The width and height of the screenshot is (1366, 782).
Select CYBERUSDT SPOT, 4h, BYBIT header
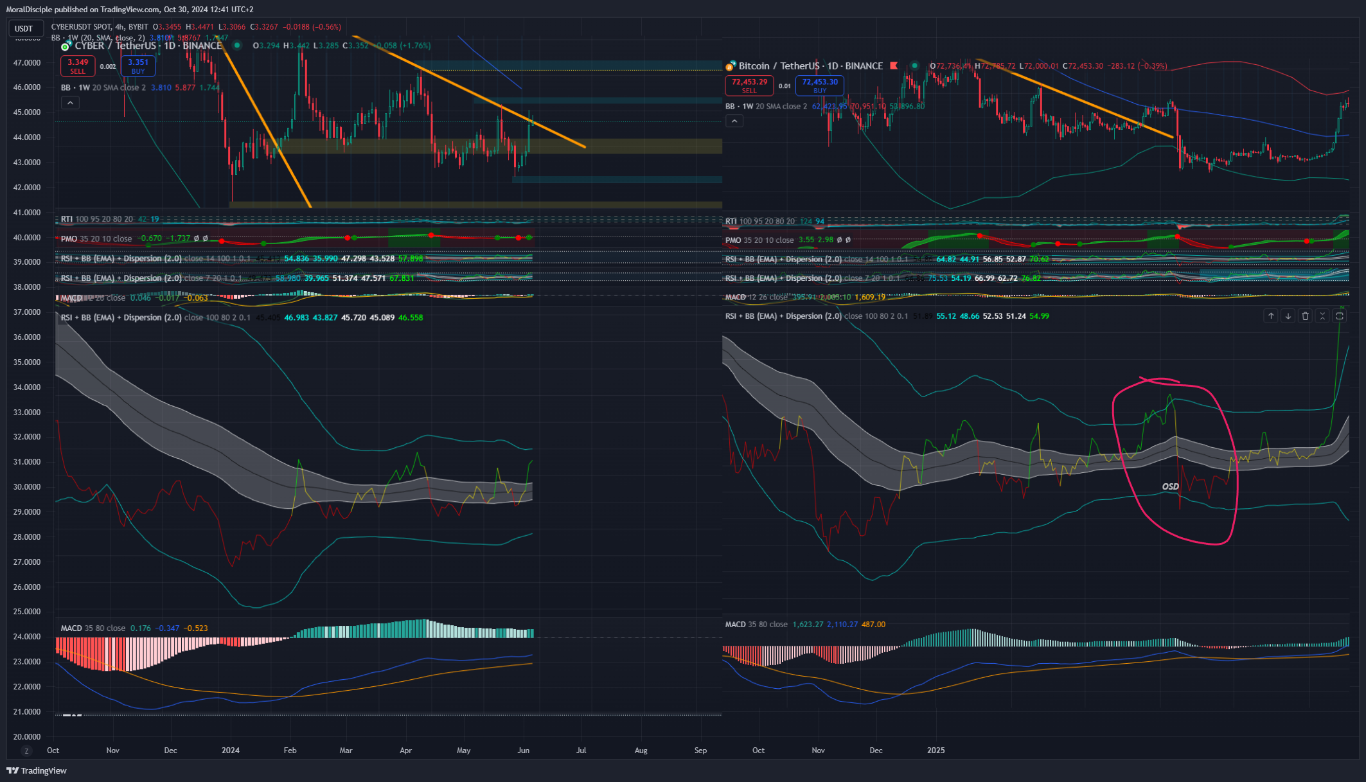(100, 27)
